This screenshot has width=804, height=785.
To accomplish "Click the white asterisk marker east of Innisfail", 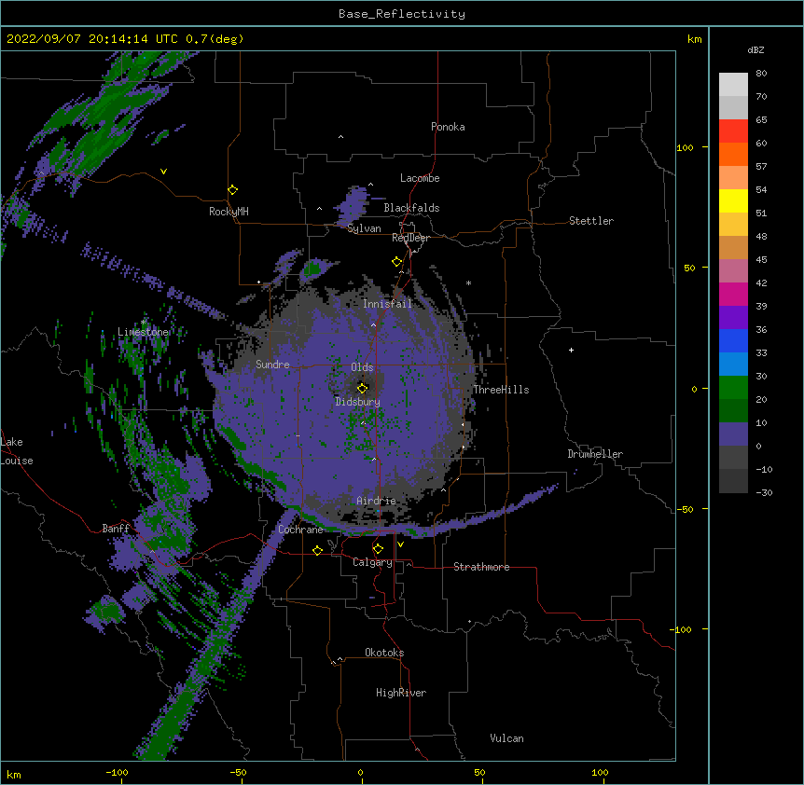I will click(468, 282).
